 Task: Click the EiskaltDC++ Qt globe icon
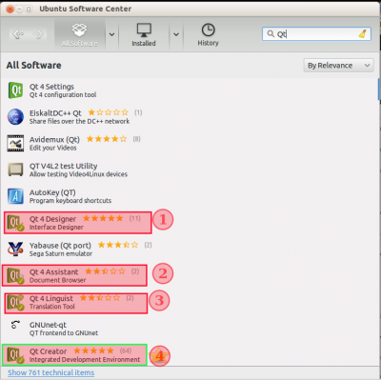pos(15,116)
